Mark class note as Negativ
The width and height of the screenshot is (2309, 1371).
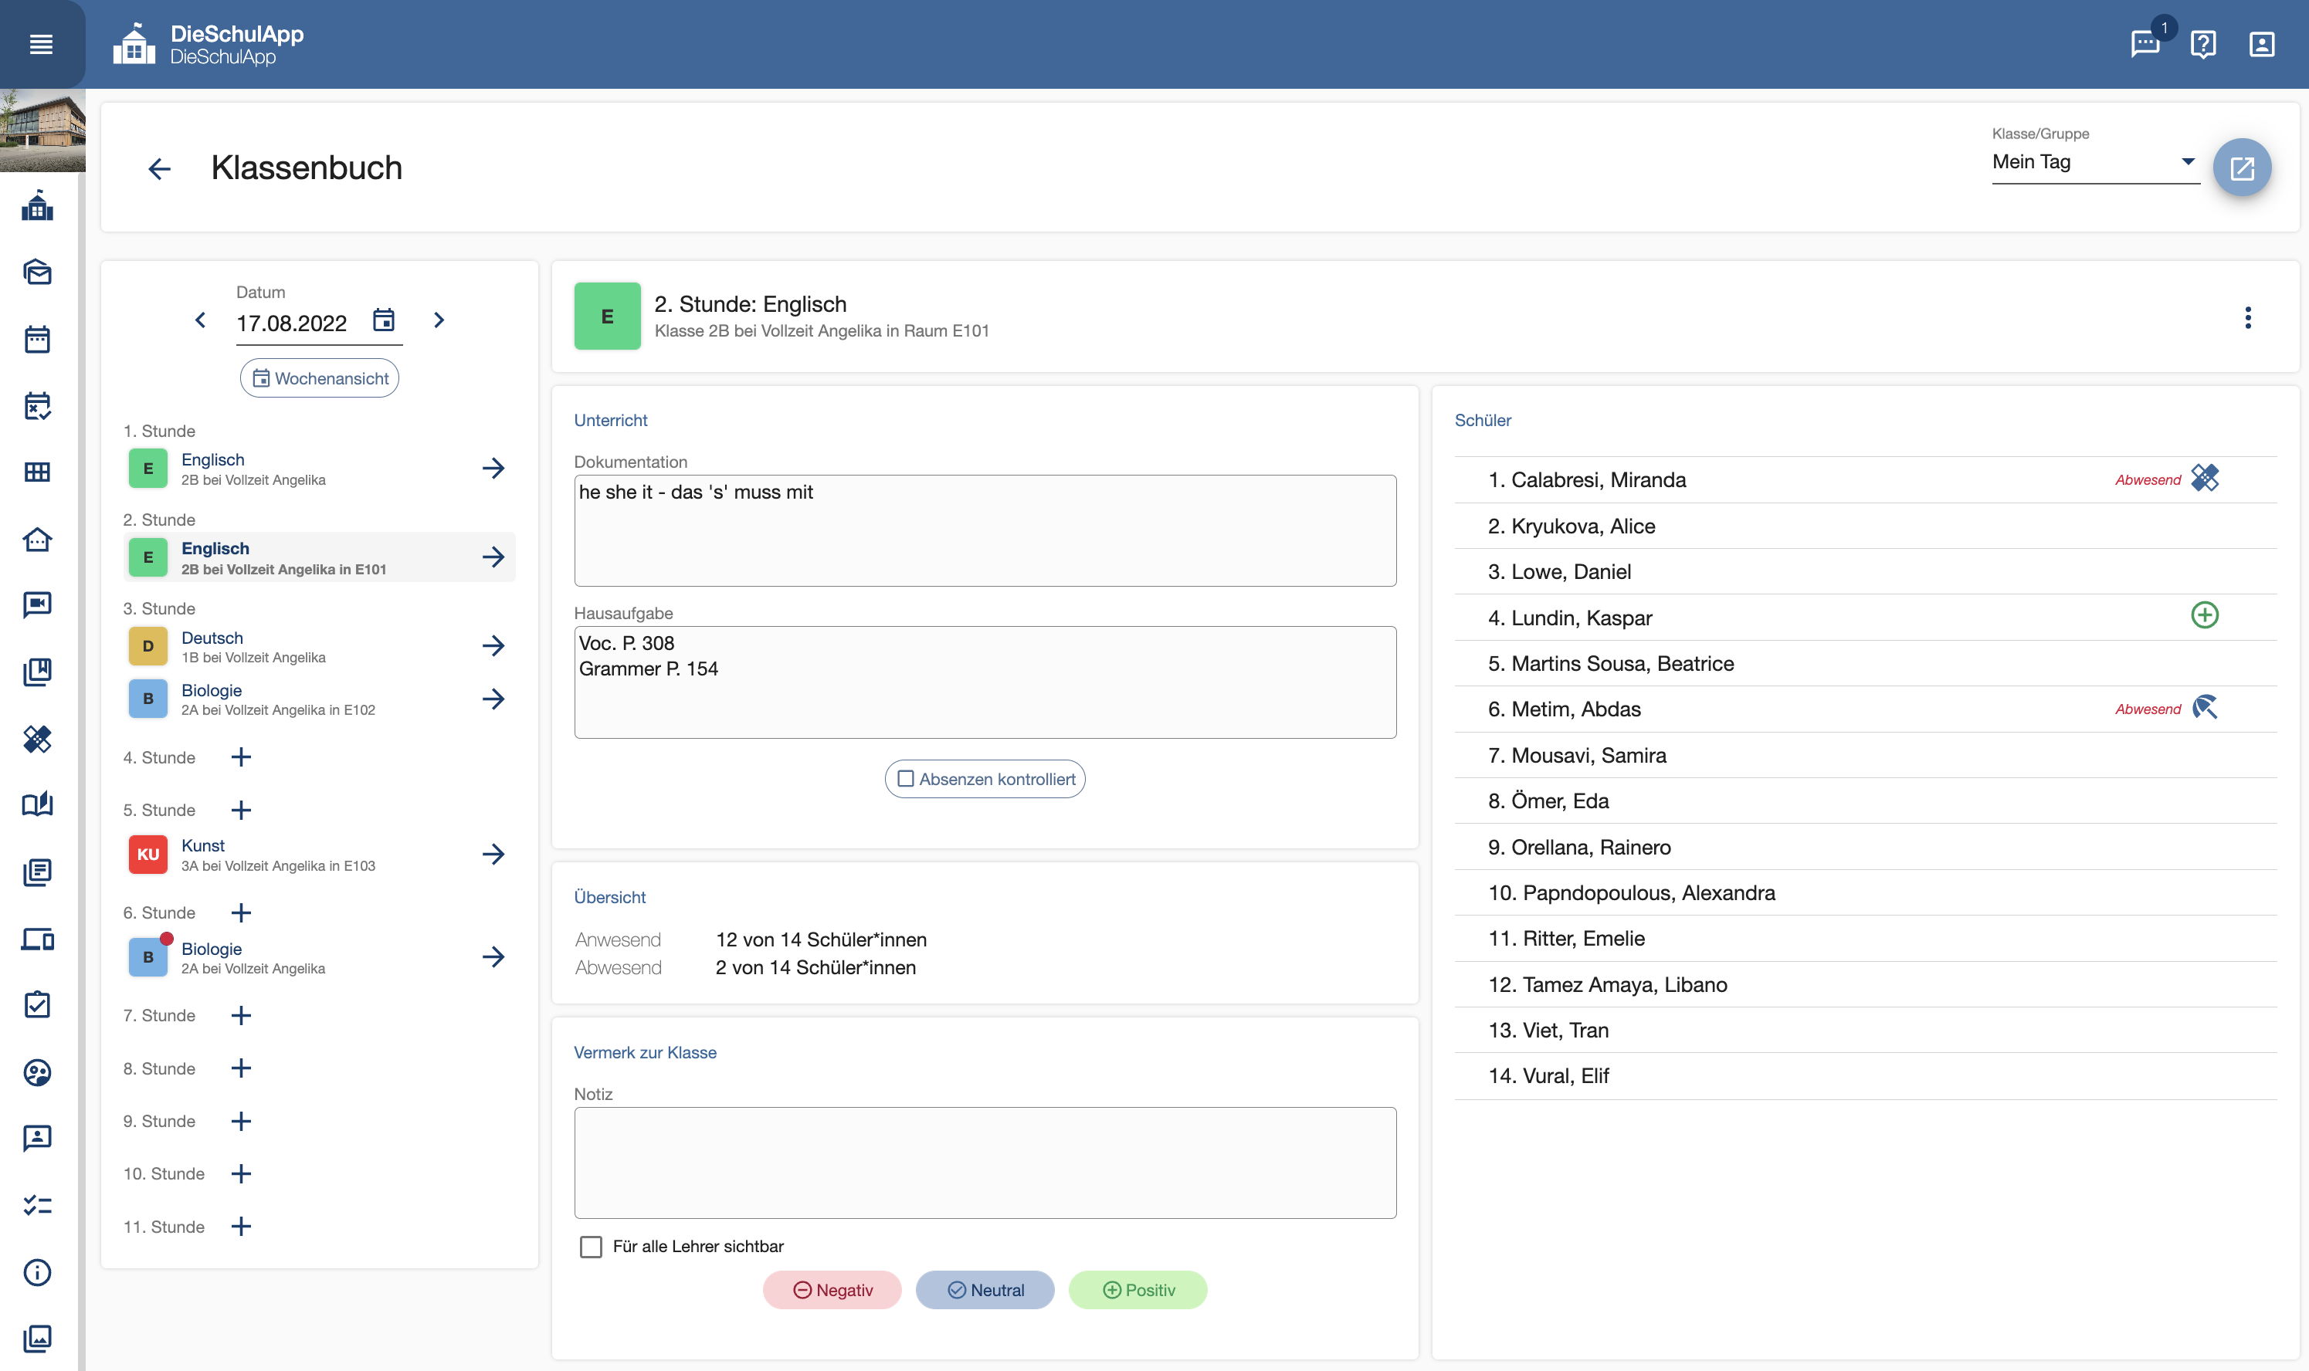click(832, 1291)
